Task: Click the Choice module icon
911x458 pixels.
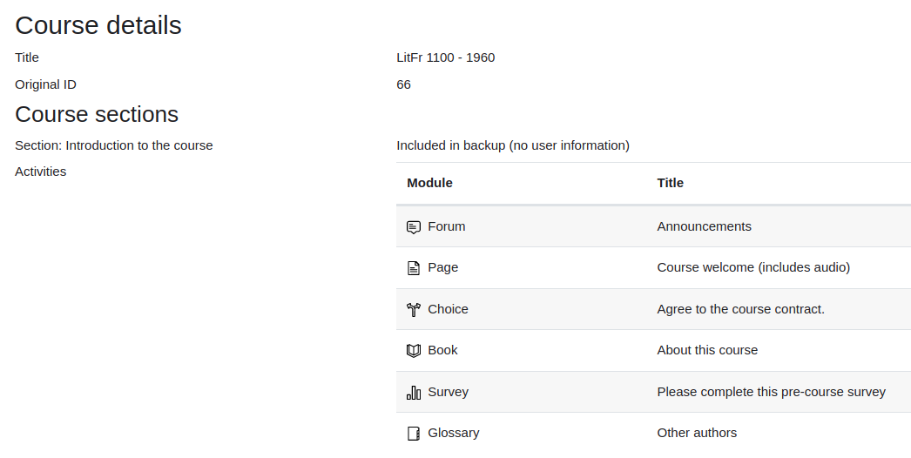Action: (x=413, y=310)
